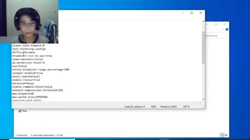Click the "spawn-monsters=false" line

[28, 59]
